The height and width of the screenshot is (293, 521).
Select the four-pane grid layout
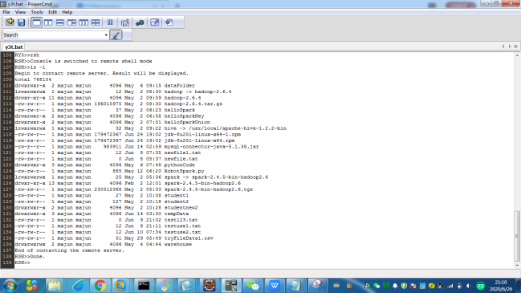(x=96, y=22)
